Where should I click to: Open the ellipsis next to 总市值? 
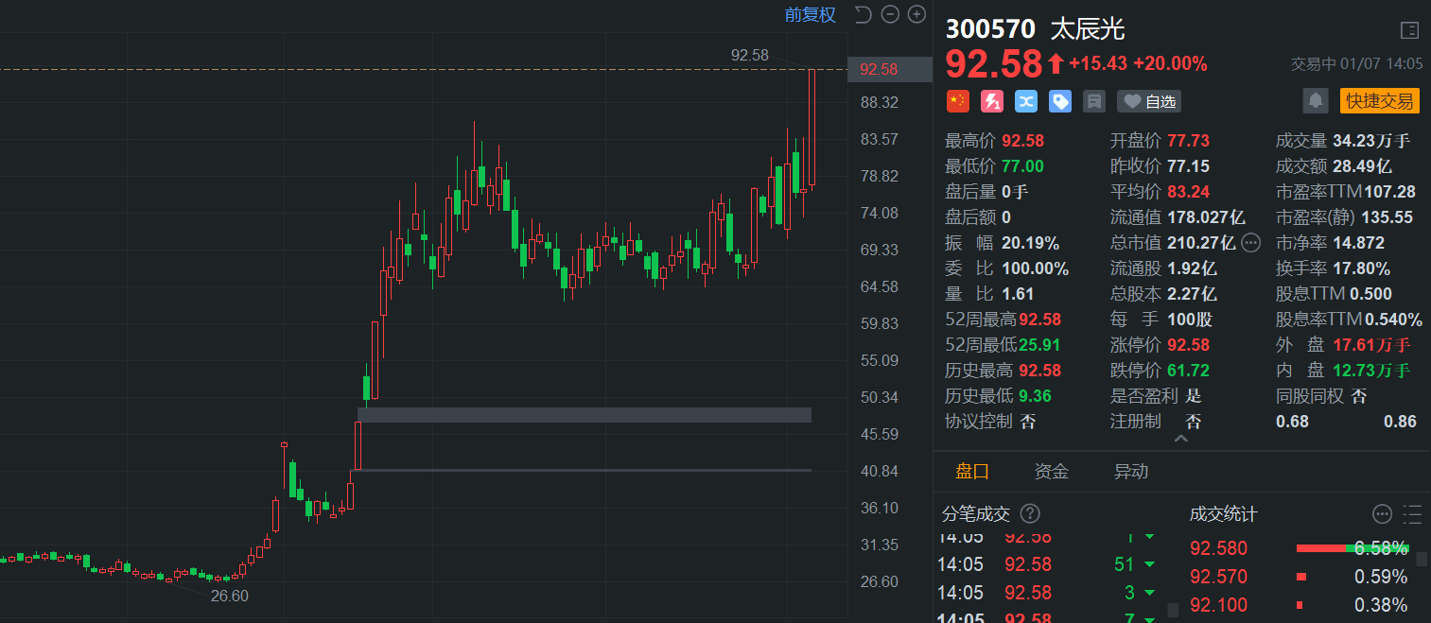1251,243
